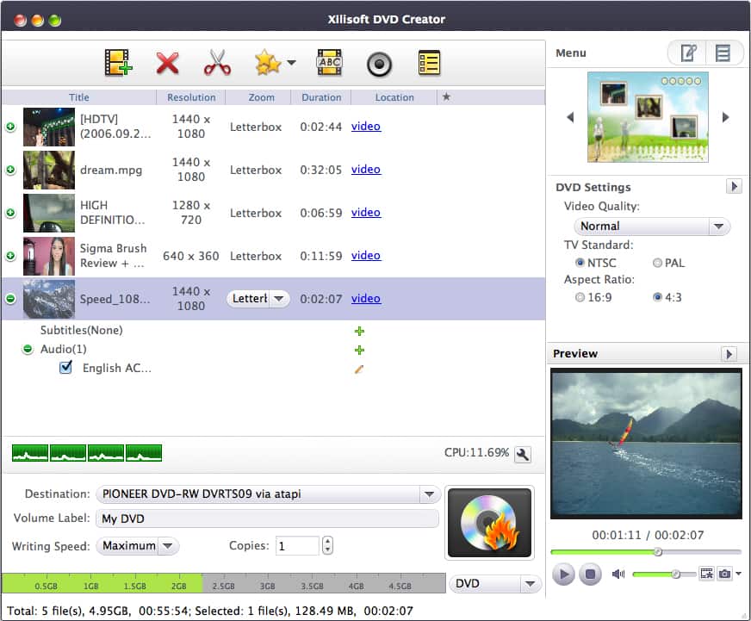Screen dimensions: 751x621
Task: Delete selected video with red X icon
Action: (167, 63)
